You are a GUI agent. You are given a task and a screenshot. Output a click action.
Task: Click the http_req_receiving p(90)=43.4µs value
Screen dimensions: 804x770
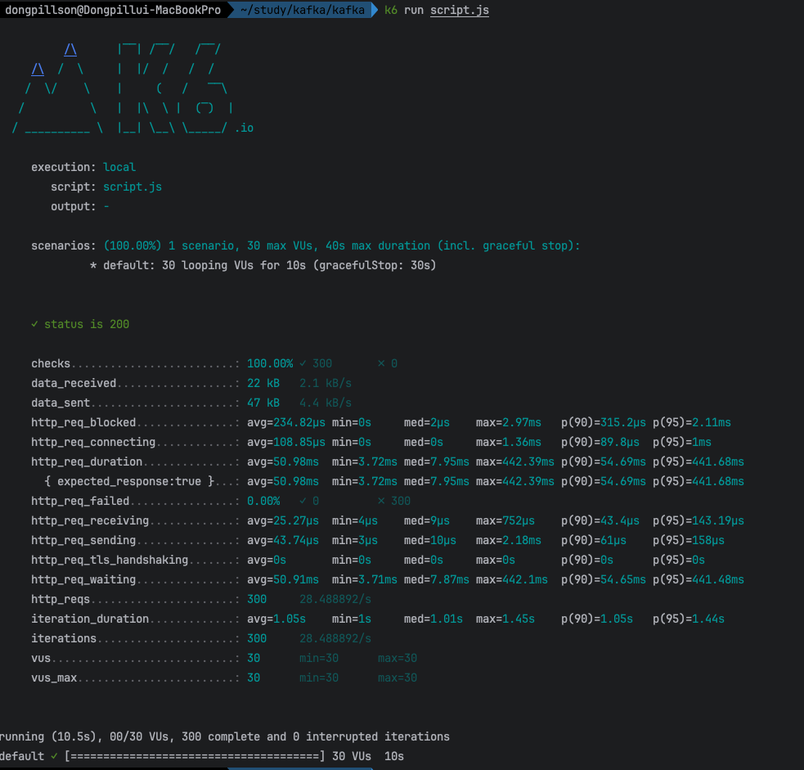[600, 520]
